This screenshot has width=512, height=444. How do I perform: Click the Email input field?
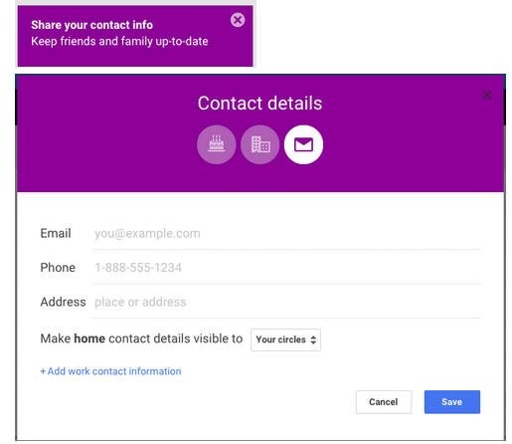point(286,234)
